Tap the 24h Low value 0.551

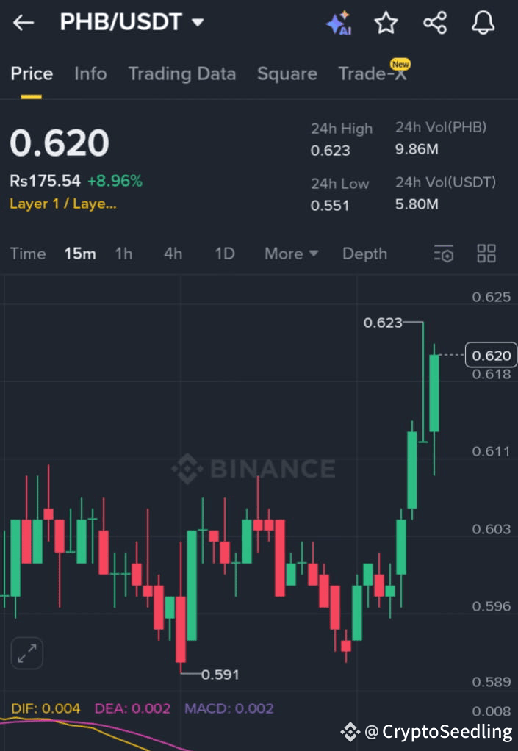coord(330,206)
